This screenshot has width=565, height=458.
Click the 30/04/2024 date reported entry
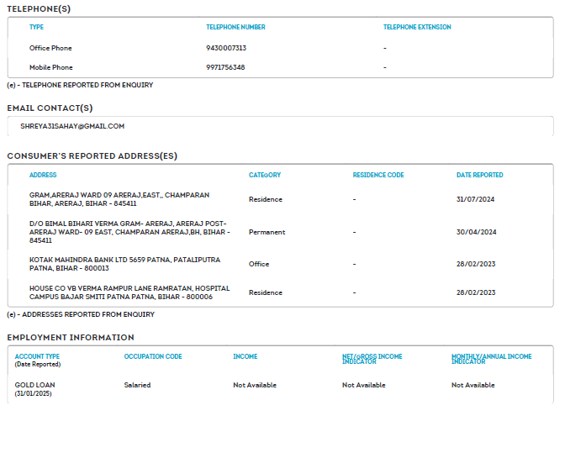point(476,232)
